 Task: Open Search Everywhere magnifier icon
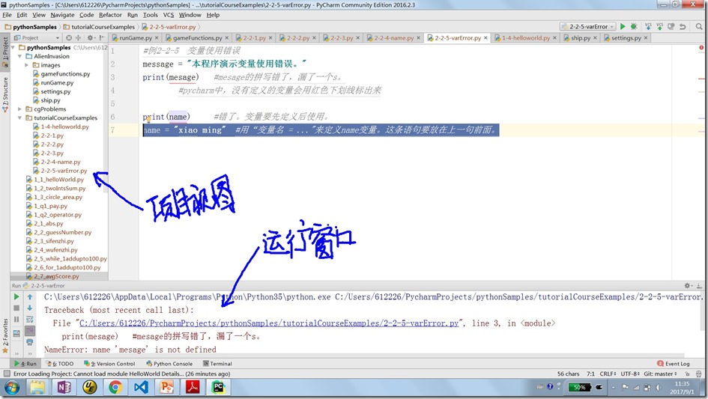(699, 27)
